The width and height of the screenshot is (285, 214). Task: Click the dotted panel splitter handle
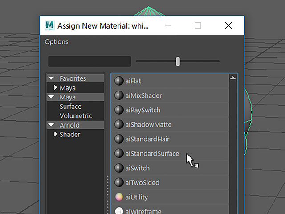click(108, 194)
